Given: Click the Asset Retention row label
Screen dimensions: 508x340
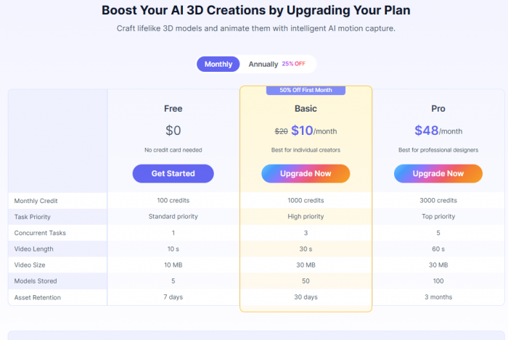Looking at the screenshot, I should pos(38,297).
